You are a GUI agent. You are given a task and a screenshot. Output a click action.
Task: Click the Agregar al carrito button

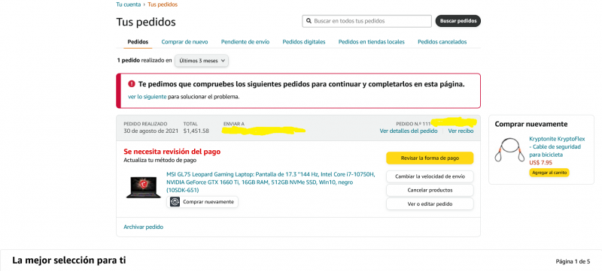pyautogui.click(x=549, y=173)
